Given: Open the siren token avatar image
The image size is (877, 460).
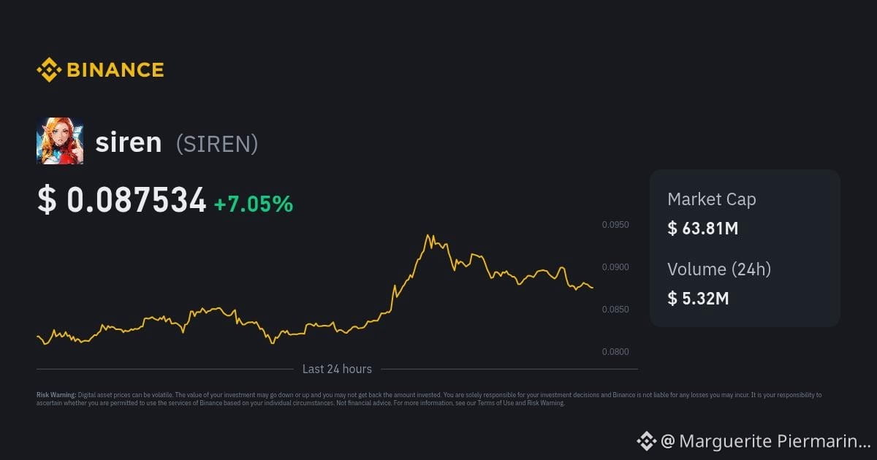Looking at the screenshot, I should click(60, 141).
